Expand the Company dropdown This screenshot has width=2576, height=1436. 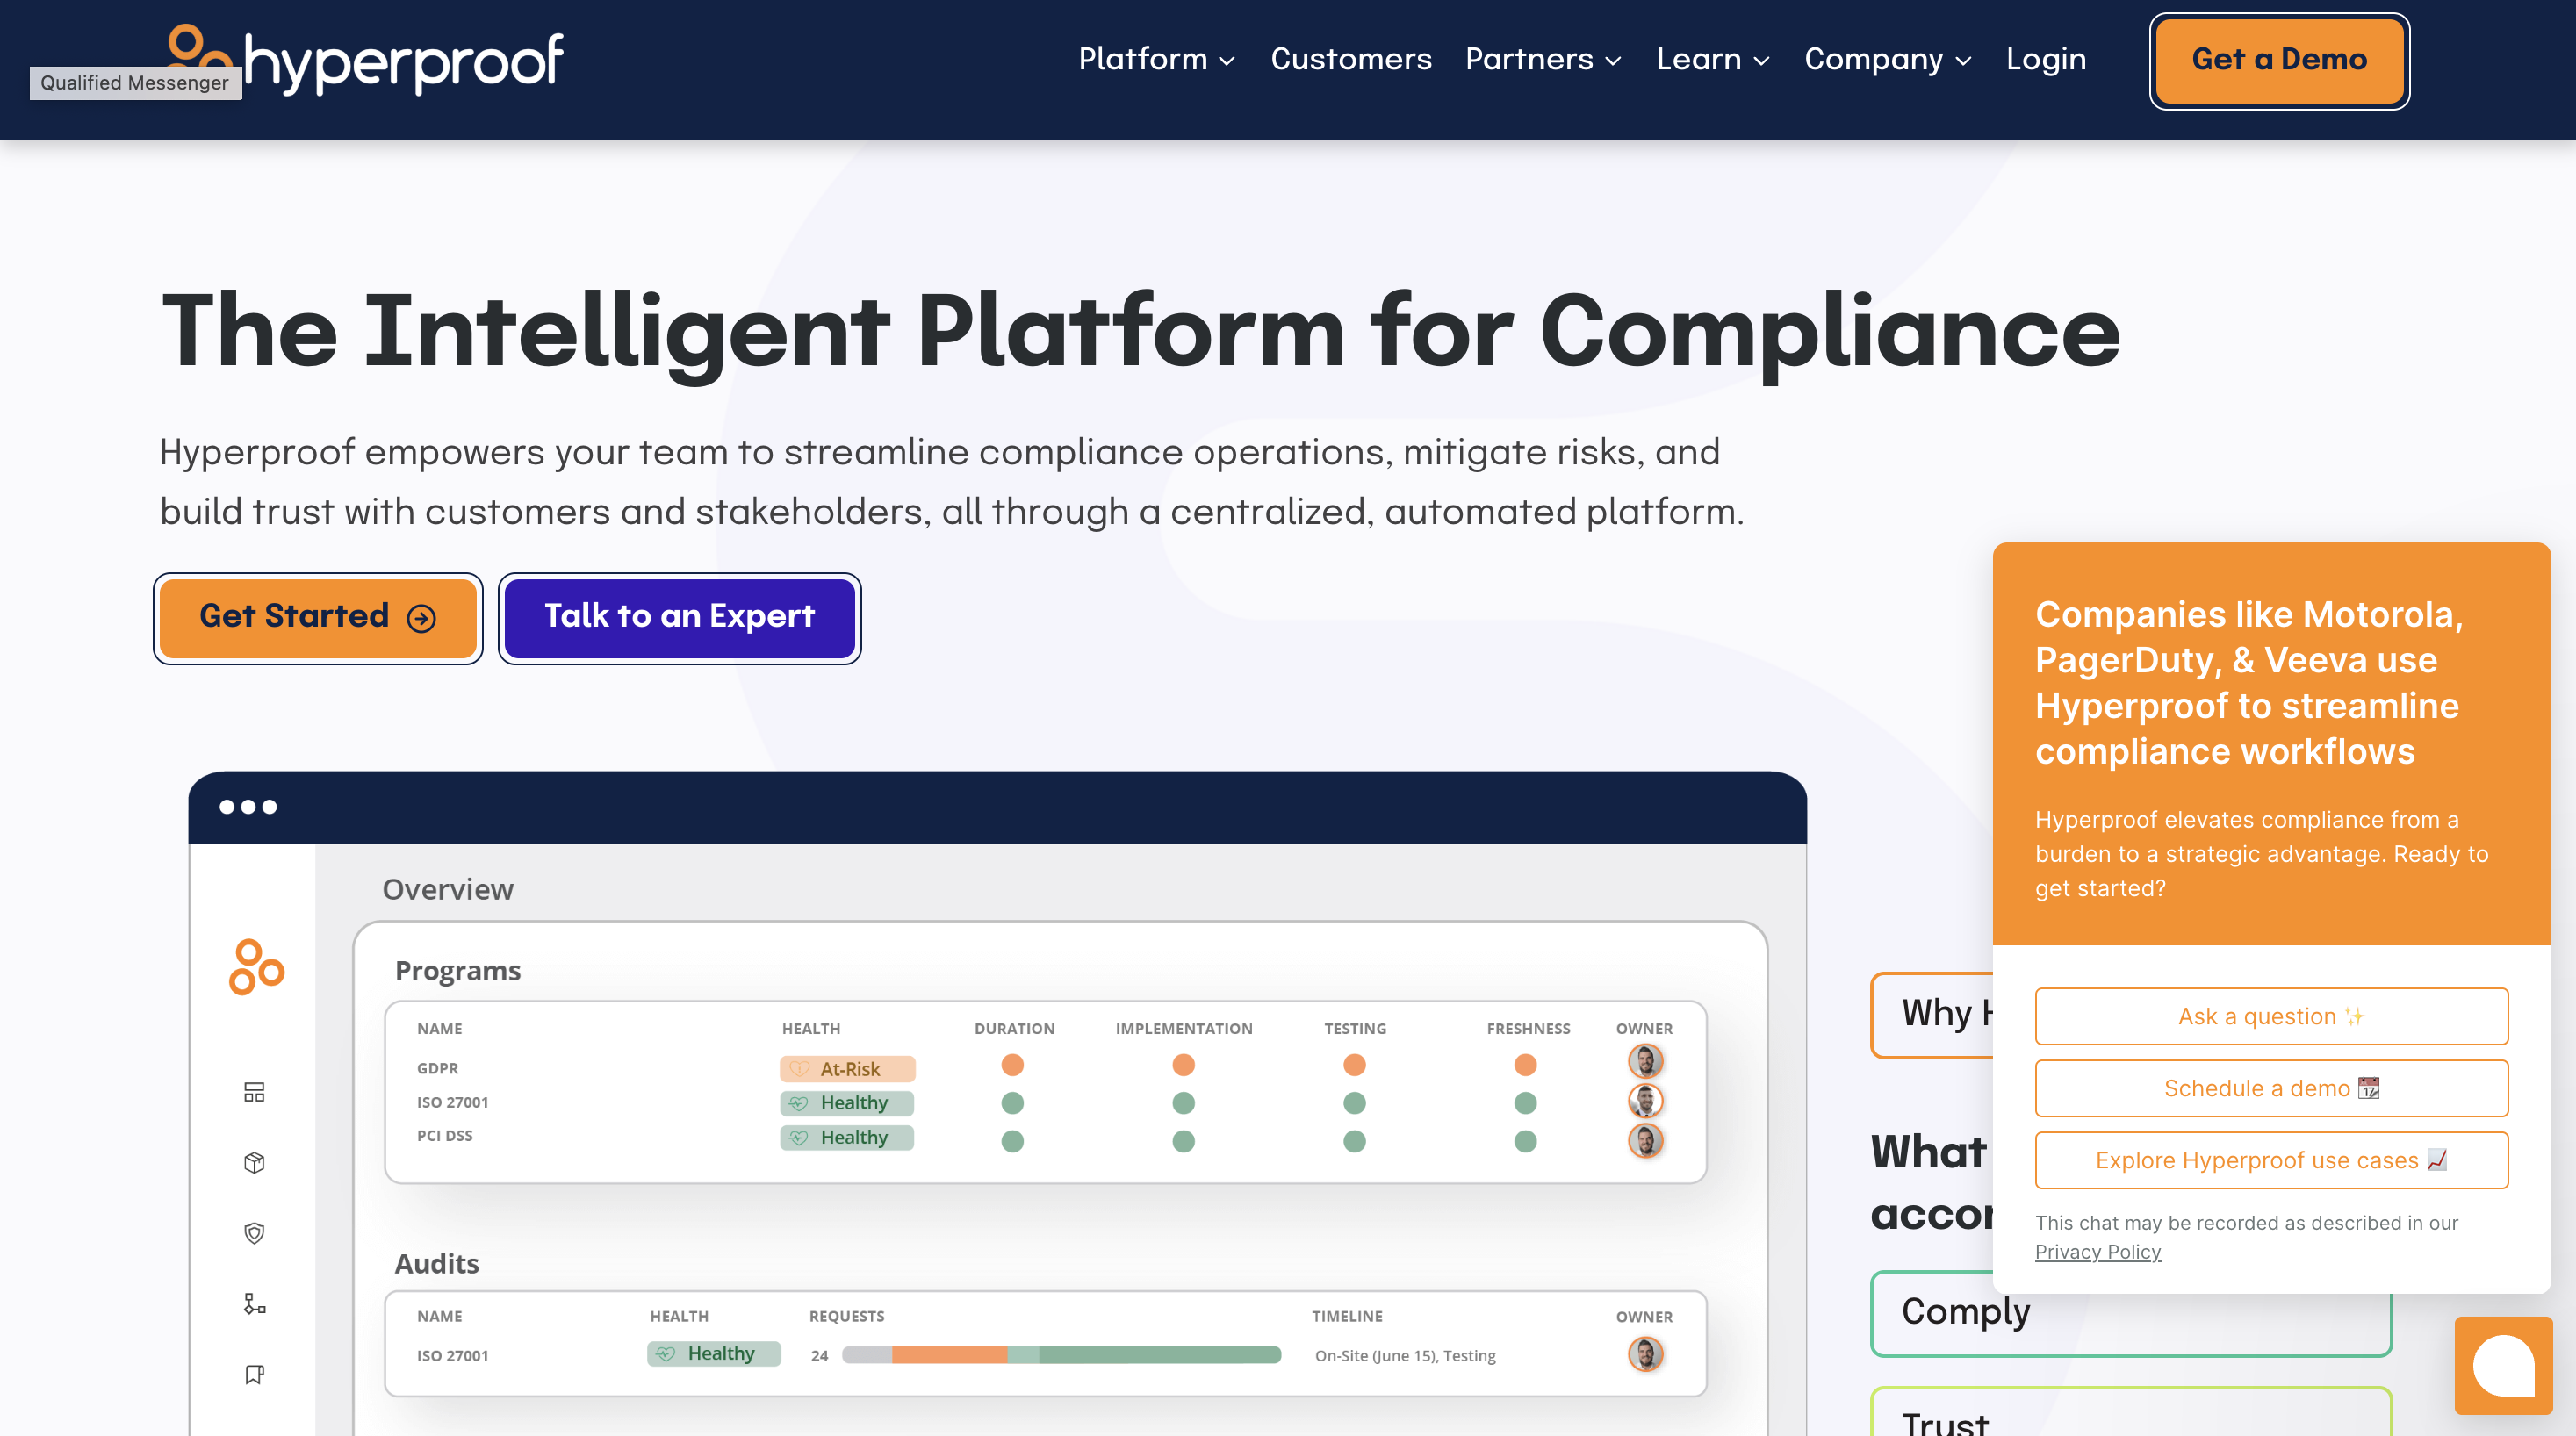1888,59
